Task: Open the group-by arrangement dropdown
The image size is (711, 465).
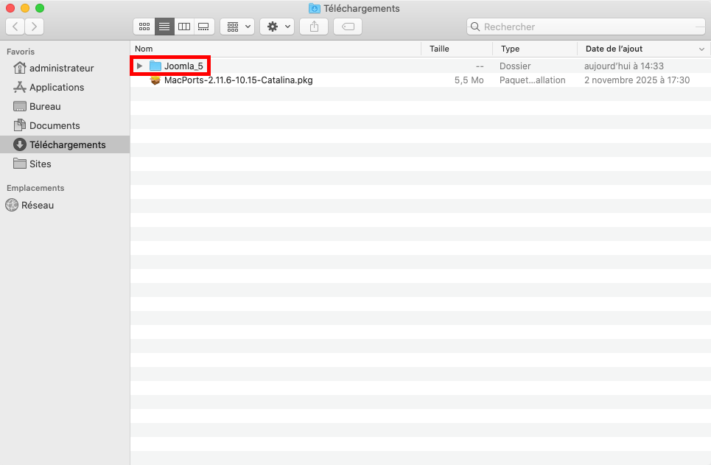Action: point(237,27)
